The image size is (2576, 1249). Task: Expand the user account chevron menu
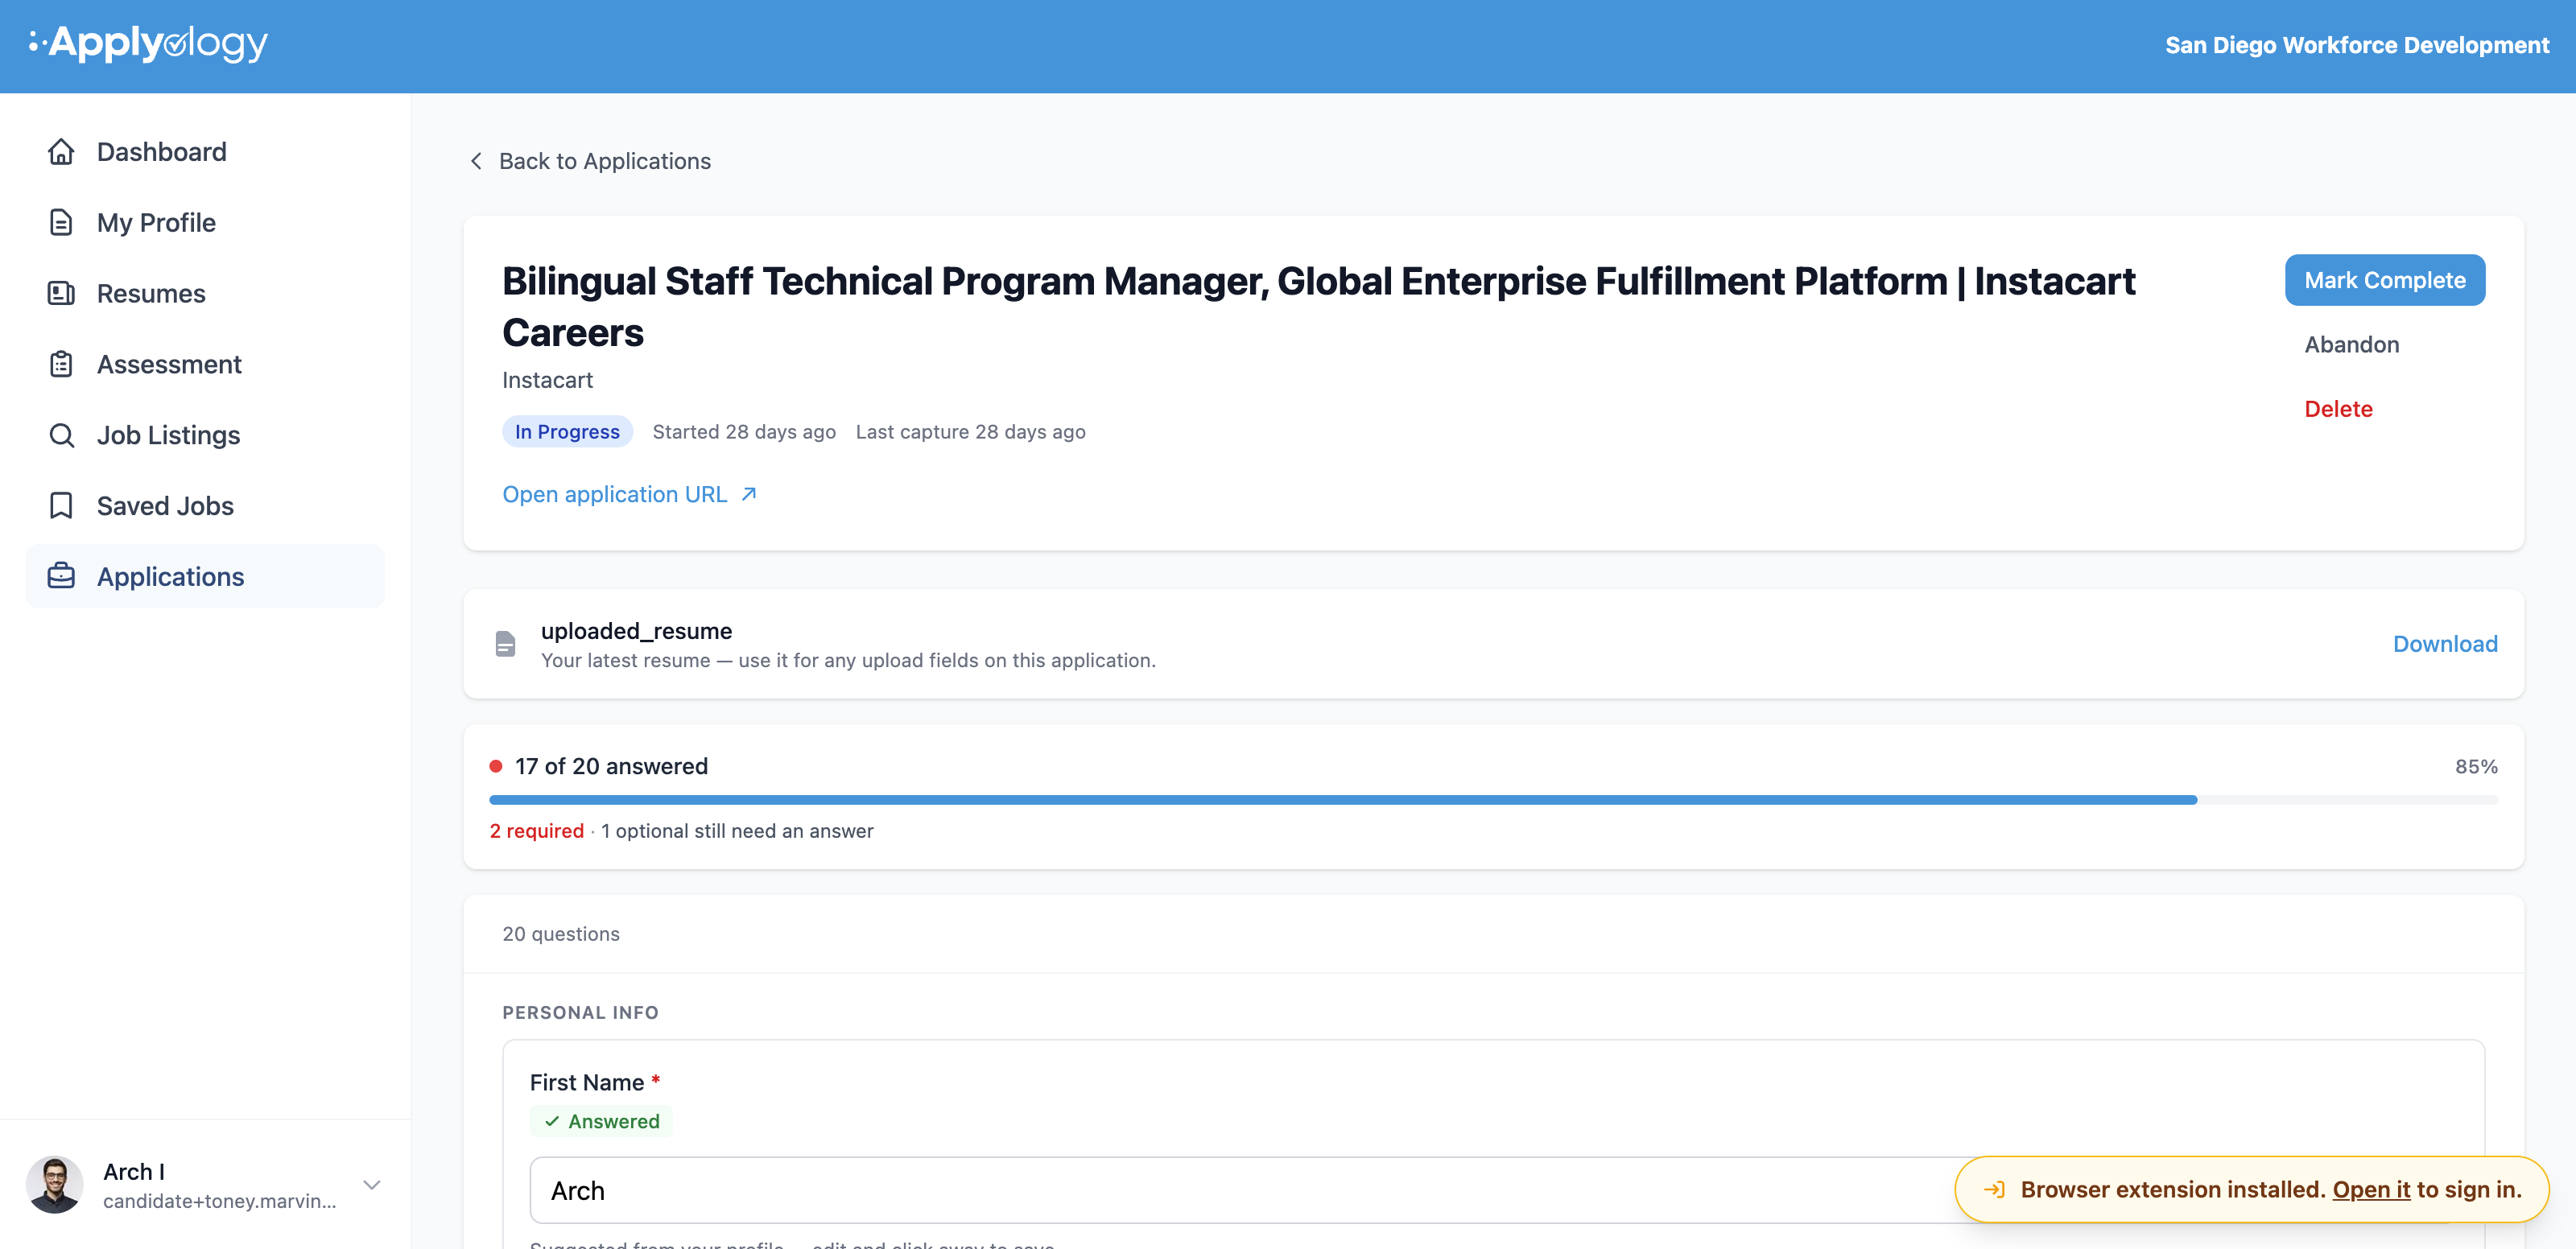coord(372,1185)
